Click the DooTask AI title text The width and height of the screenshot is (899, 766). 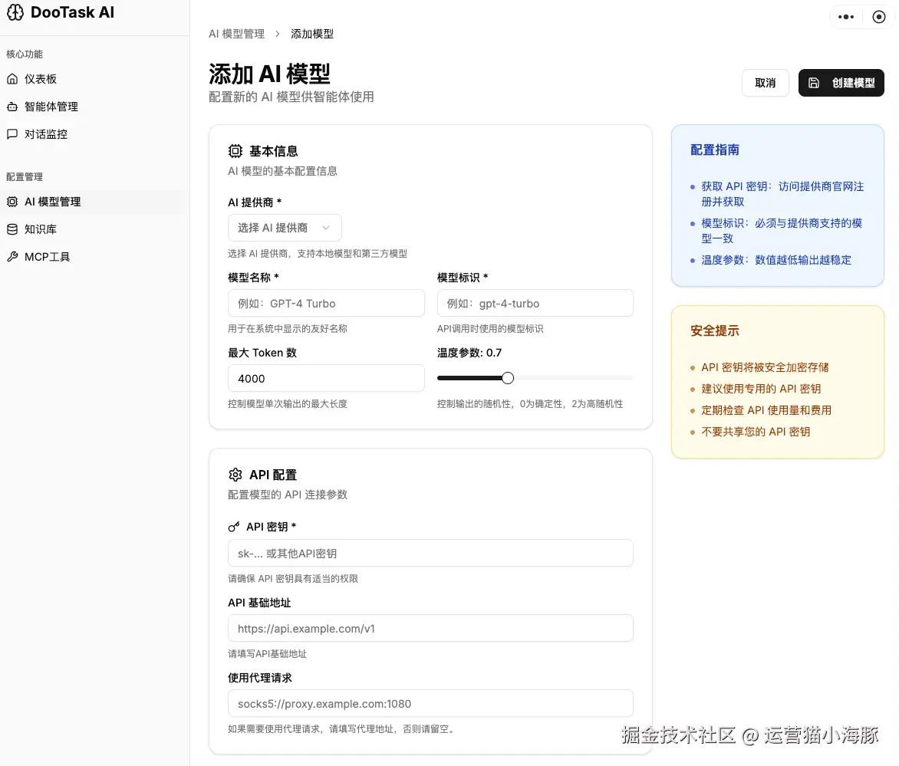72,12
